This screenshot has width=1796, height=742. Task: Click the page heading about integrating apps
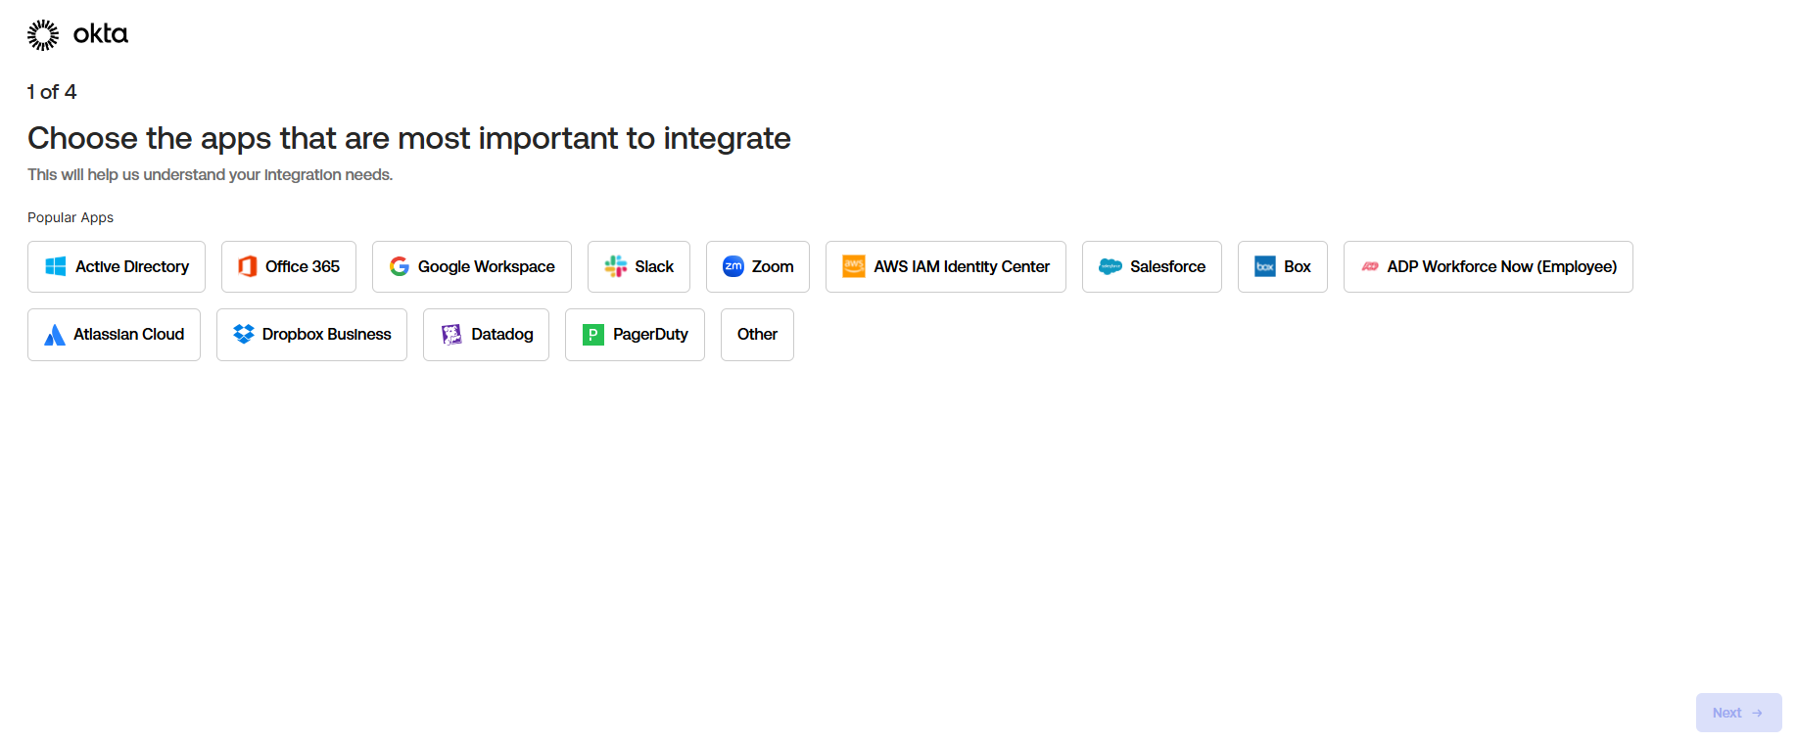click(408, 138)
